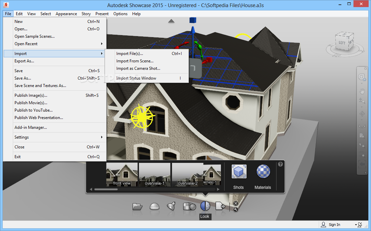Select the Orbit tool in navigation bar
Viewport: 371px width, 231px height.
coord(362,114)
